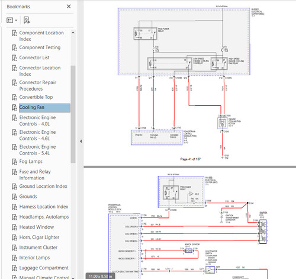
Task: Click the bookmark icon beside Fog Lamps
Action: pos(14,162)
